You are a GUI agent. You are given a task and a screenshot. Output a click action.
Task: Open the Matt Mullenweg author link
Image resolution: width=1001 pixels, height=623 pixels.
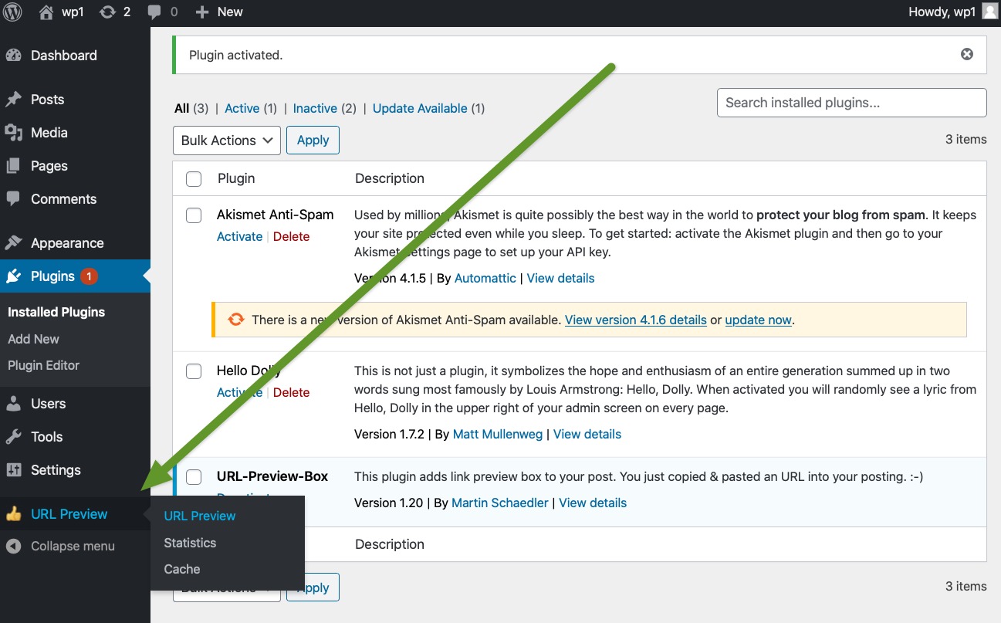[x=499, y=435]
